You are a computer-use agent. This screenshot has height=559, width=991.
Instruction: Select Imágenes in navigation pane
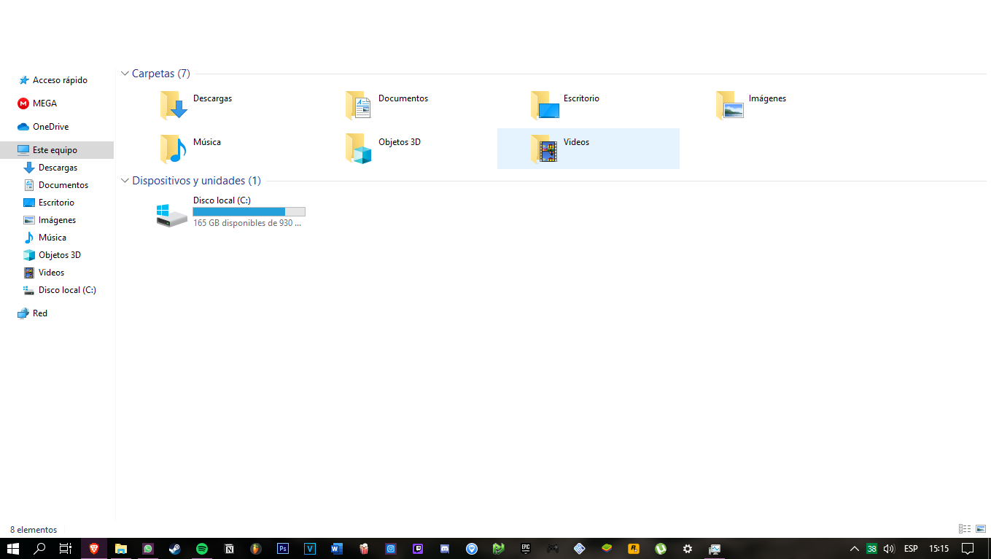tap(57, 220)
